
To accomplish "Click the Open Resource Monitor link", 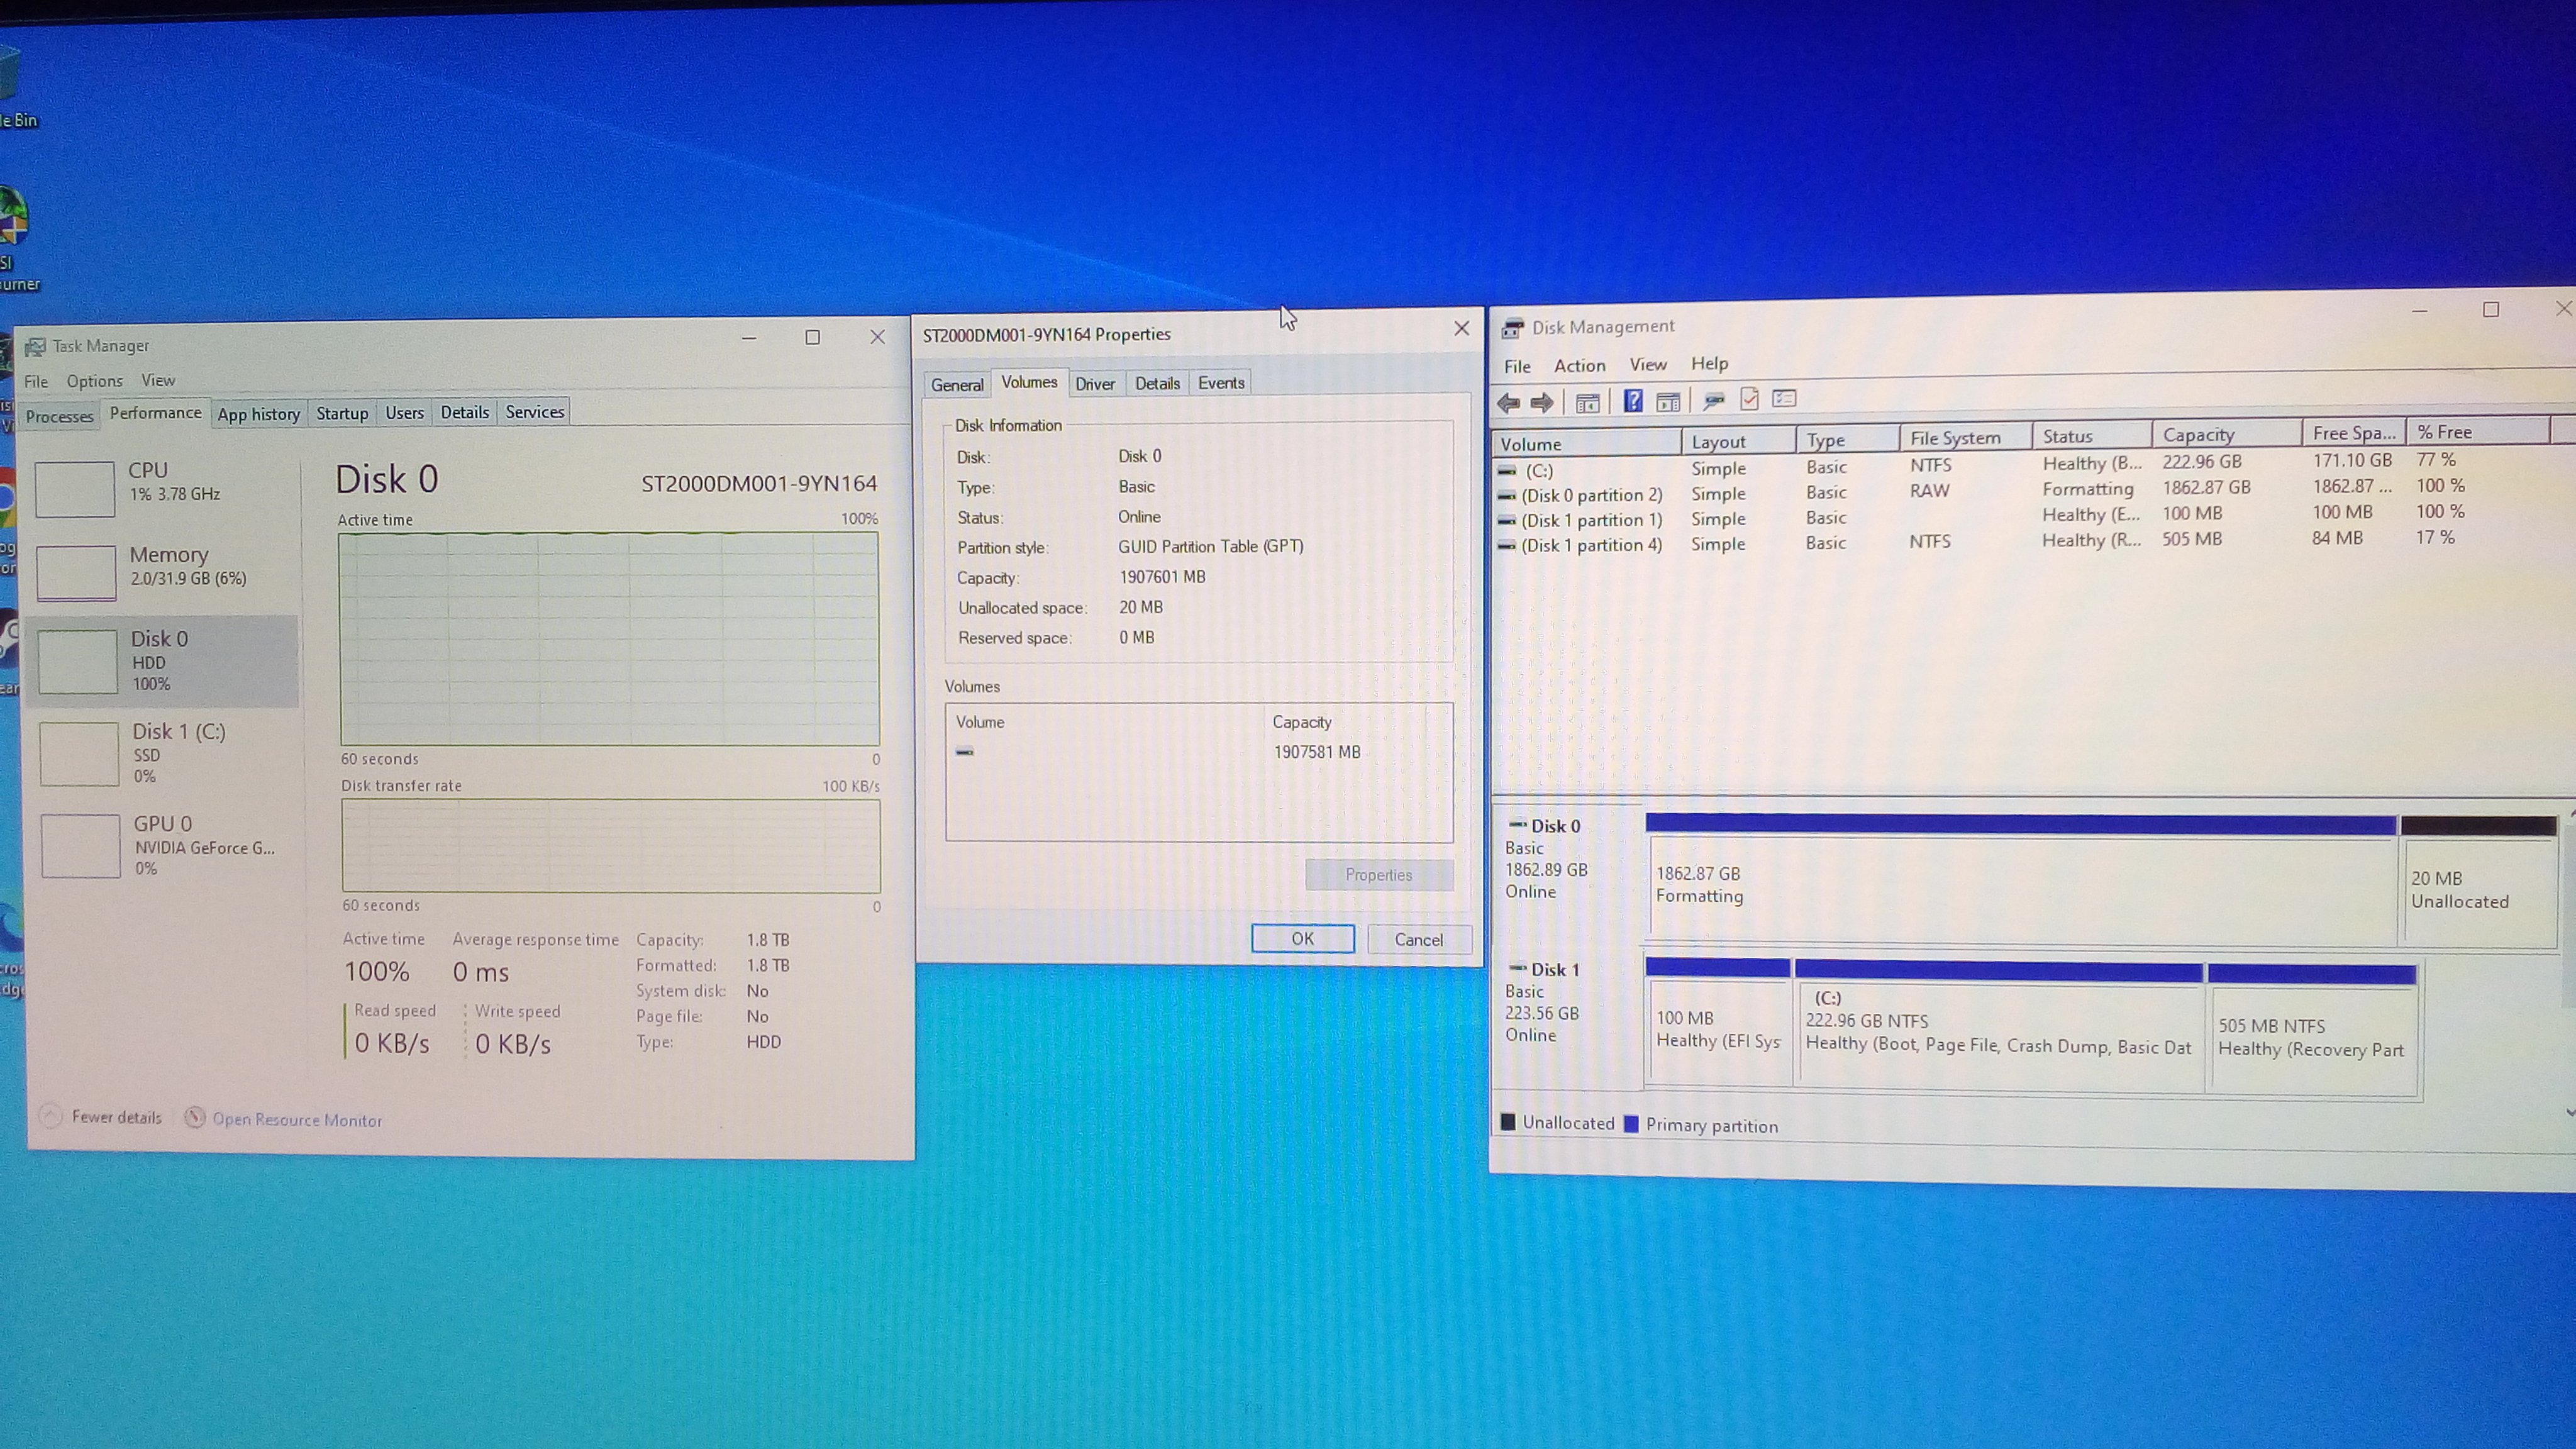I will 297,1120.
